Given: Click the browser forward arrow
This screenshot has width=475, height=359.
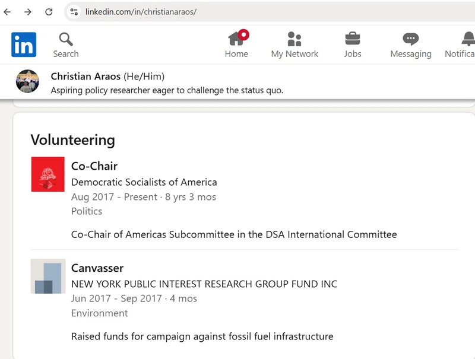Looking at the screenshot, I should coord(28,12).
